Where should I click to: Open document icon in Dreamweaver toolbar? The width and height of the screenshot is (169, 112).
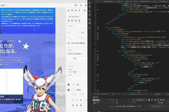(90, 3)
